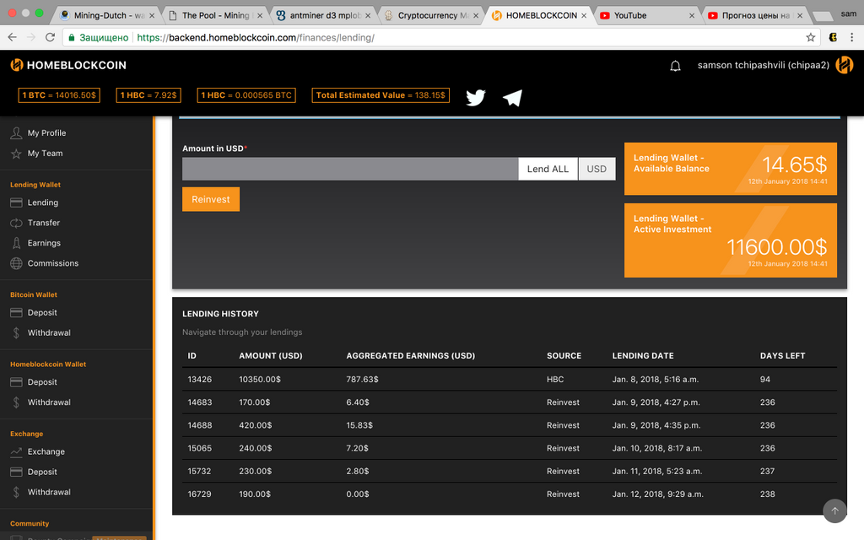Screen dimensions: 864x540
Task: Click the Amount in USD input field
Action: [x=349, y=169]
